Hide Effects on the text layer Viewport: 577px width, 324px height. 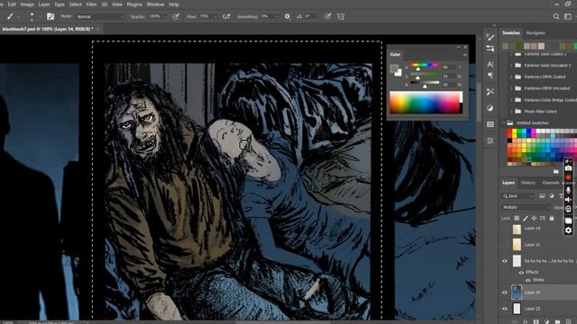(x=521, y=273)
